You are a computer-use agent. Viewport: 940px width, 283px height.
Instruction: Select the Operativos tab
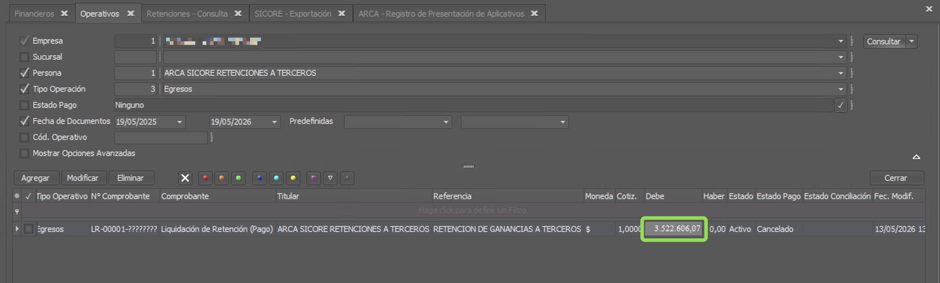click(100, 14)
